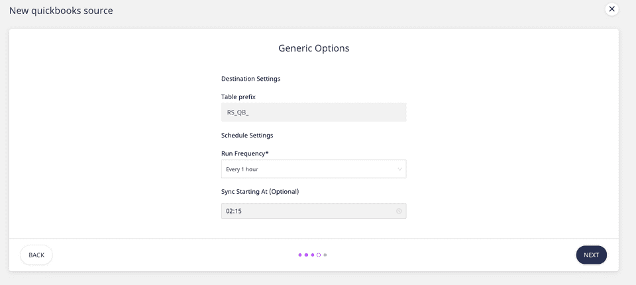Open the Run Frequency dropdown showing Every 1 hour

pyautogui.click(x=313, y=169)
